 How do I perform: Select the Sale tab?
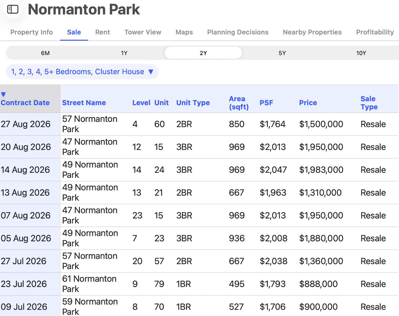[74, 32]
